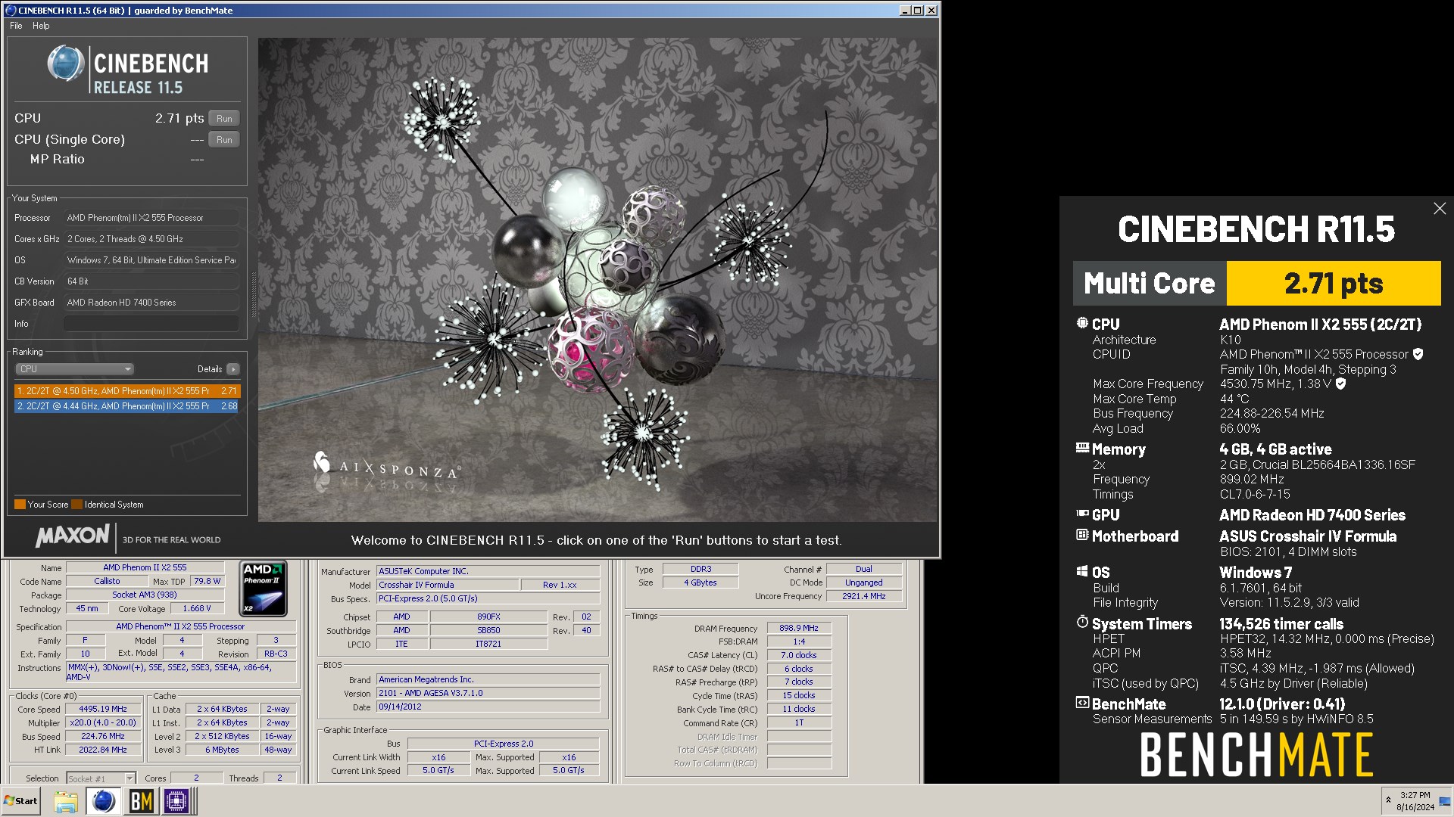Click the Details arrow button in Ranking
Viewport: 1454px width, 817px height.
point(232,369)
